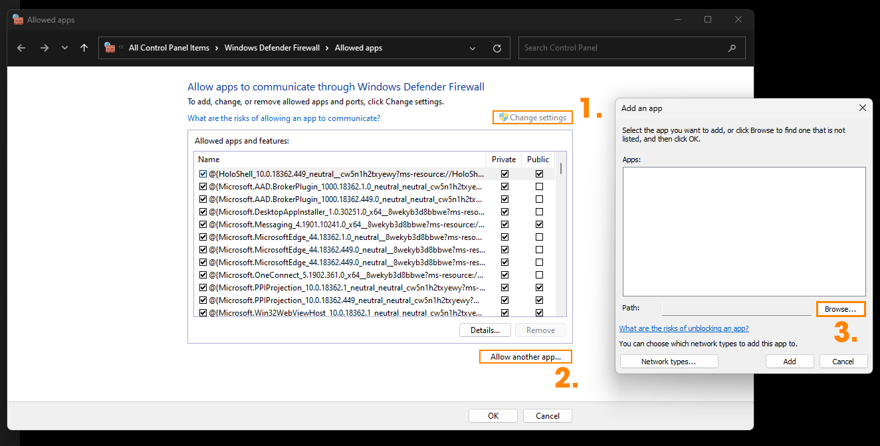The height and width of the screenshot is (446, 880).
Task: Open Network types in Add an app
Action: click(669, 362)
